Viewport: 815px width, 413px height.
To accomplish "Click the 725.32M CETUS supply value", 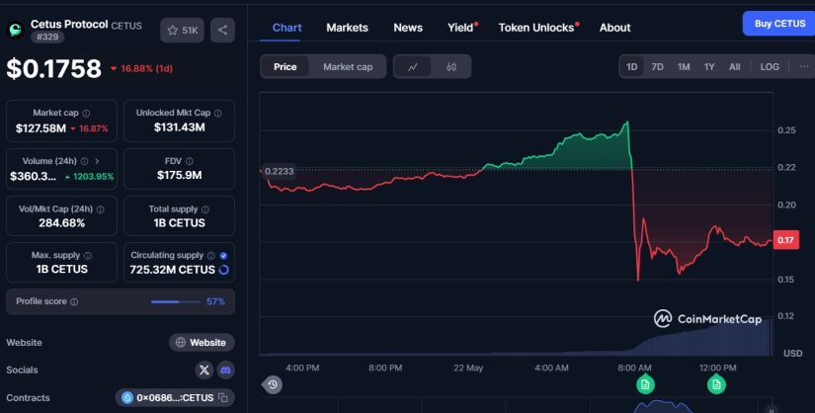I will pos(173,270).
